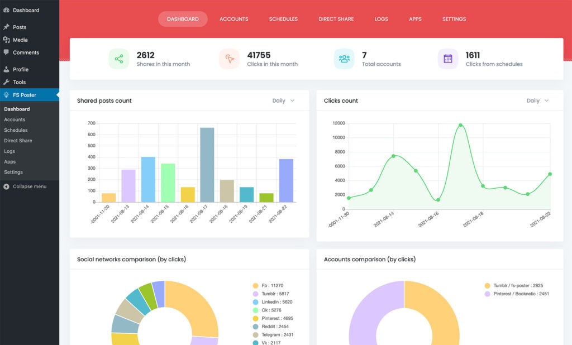Click the 41755 clicks in this month value
The image size is (572, 345).
tap(259, 55)
